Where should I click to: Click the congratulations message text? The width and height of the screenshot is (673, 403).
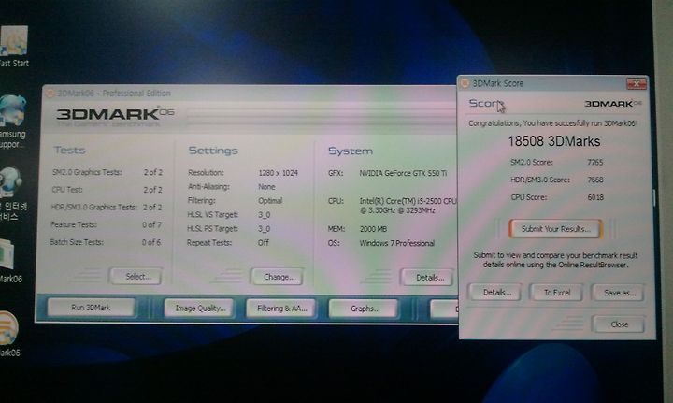552,123
